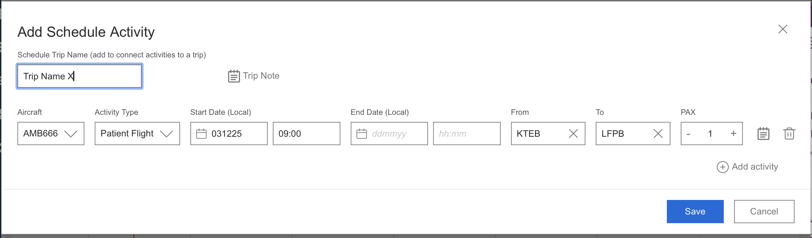Focus the Schedule Trip Name field
Screen dimensions: 812x238
(x=80, y=76)
